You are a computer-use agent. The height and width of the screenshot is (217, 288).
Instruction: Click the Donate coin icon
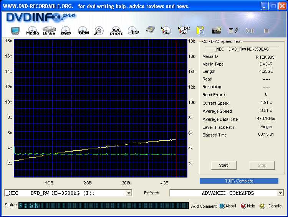(262, 206)
